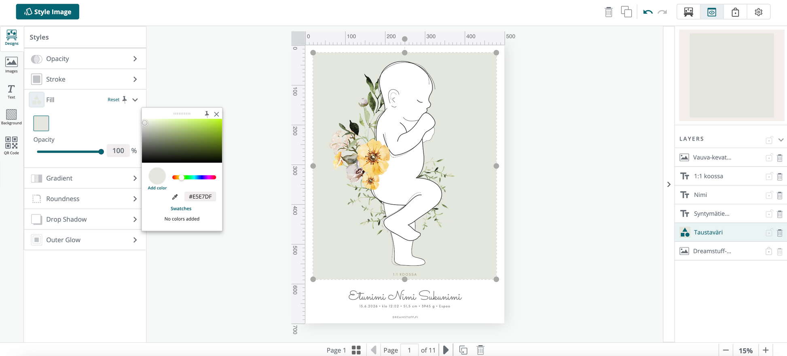The height and width of the screenshot is (356, 787).
Task: Delete the Vauva-kevat layer
Action: click(780, 158)
